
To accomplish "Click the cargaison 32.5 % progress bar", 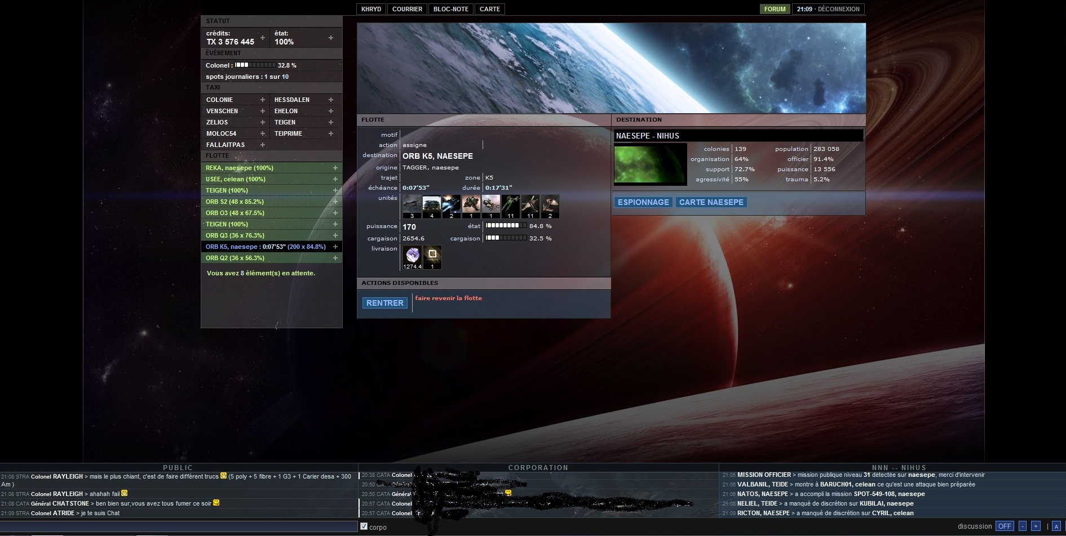I will [x=506, y=238].
